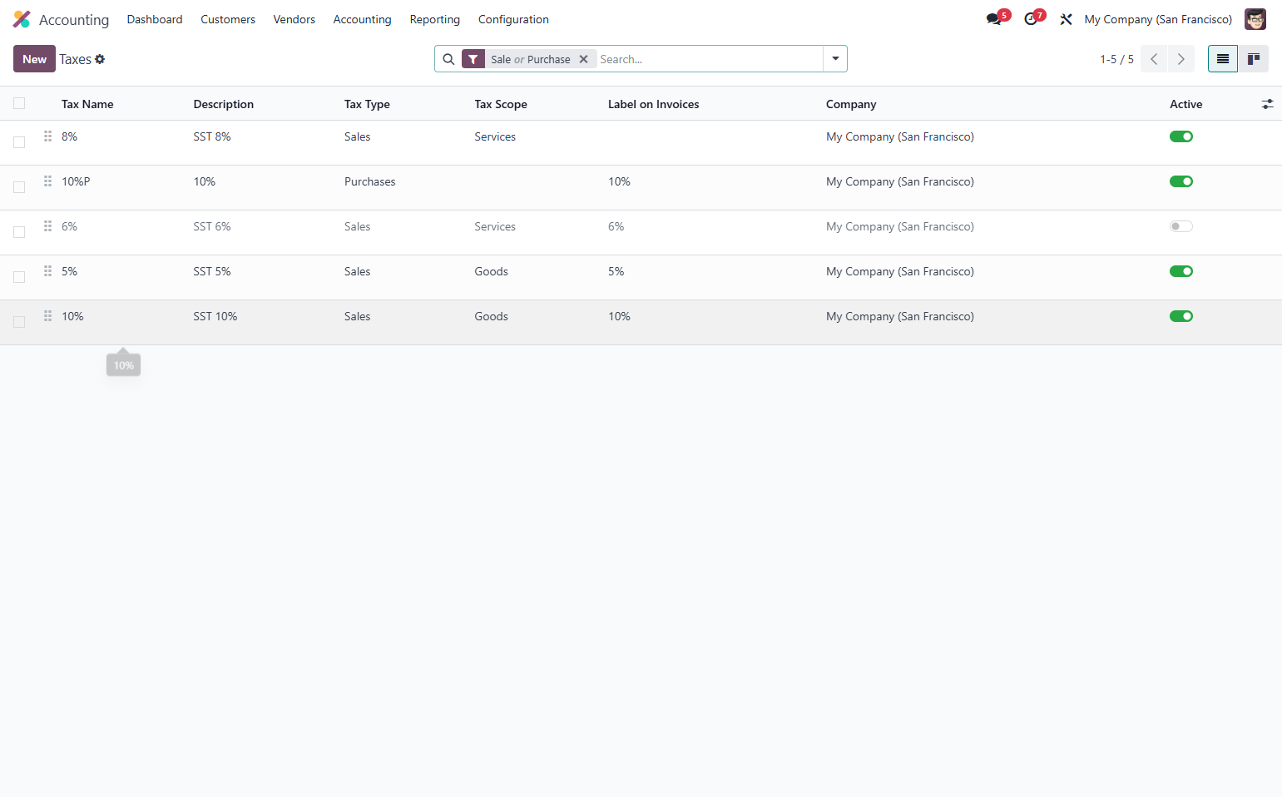The image size is (1282, 797).
Task: Open the user avatar menu
Action: [x=1255, y=19]
